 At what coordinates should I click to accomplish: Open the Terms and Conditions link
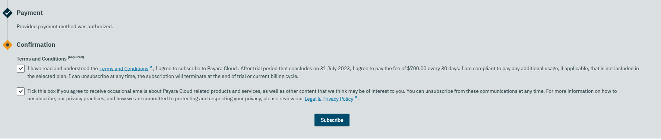pos(124,69)
